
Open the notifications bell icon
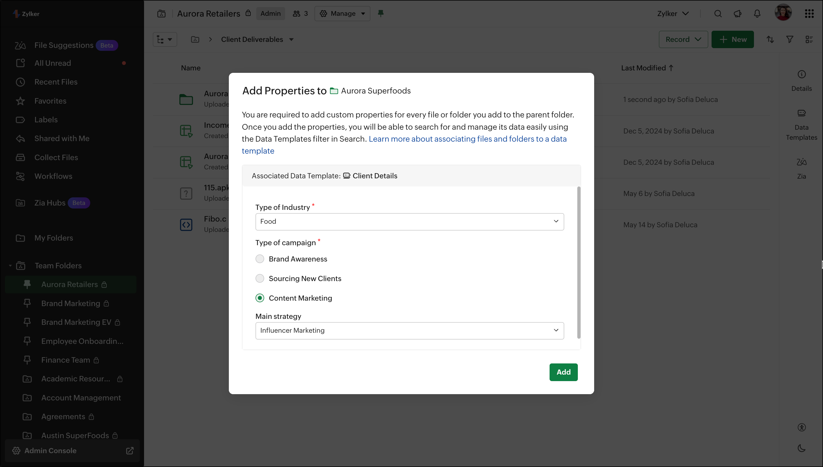click(x=757, y=14)
